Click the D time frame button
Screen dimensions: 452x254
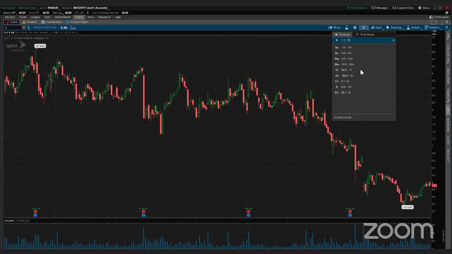coord(363,28)
